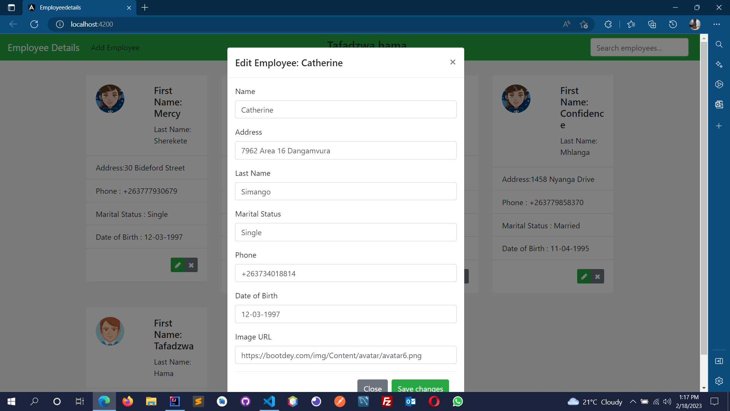Click the Employeedetails browser tab
The image size is (730, 411).
coord(80,8)
